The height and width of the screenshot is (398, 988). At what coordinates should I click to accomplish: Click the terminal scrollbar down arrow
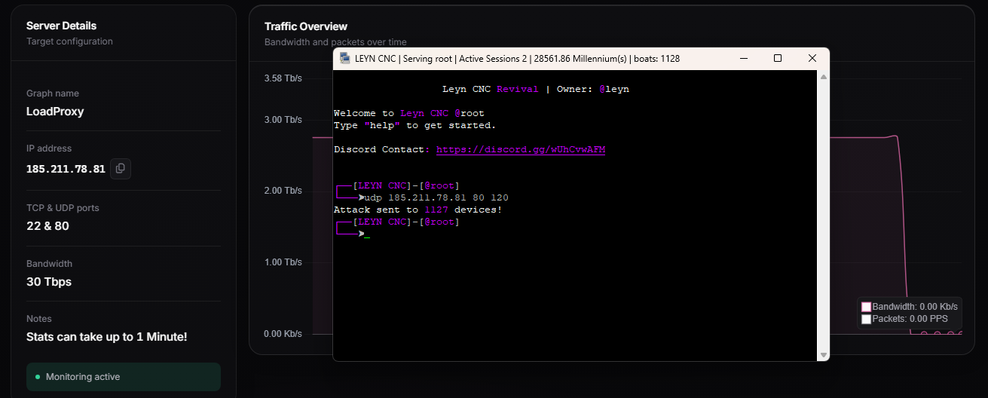[823, 355]
